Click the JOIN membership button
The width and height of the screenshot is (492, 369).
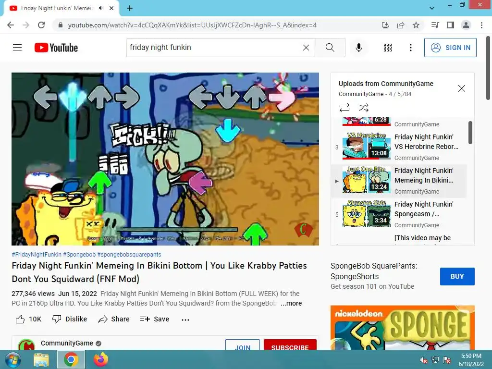click(243, 345)
